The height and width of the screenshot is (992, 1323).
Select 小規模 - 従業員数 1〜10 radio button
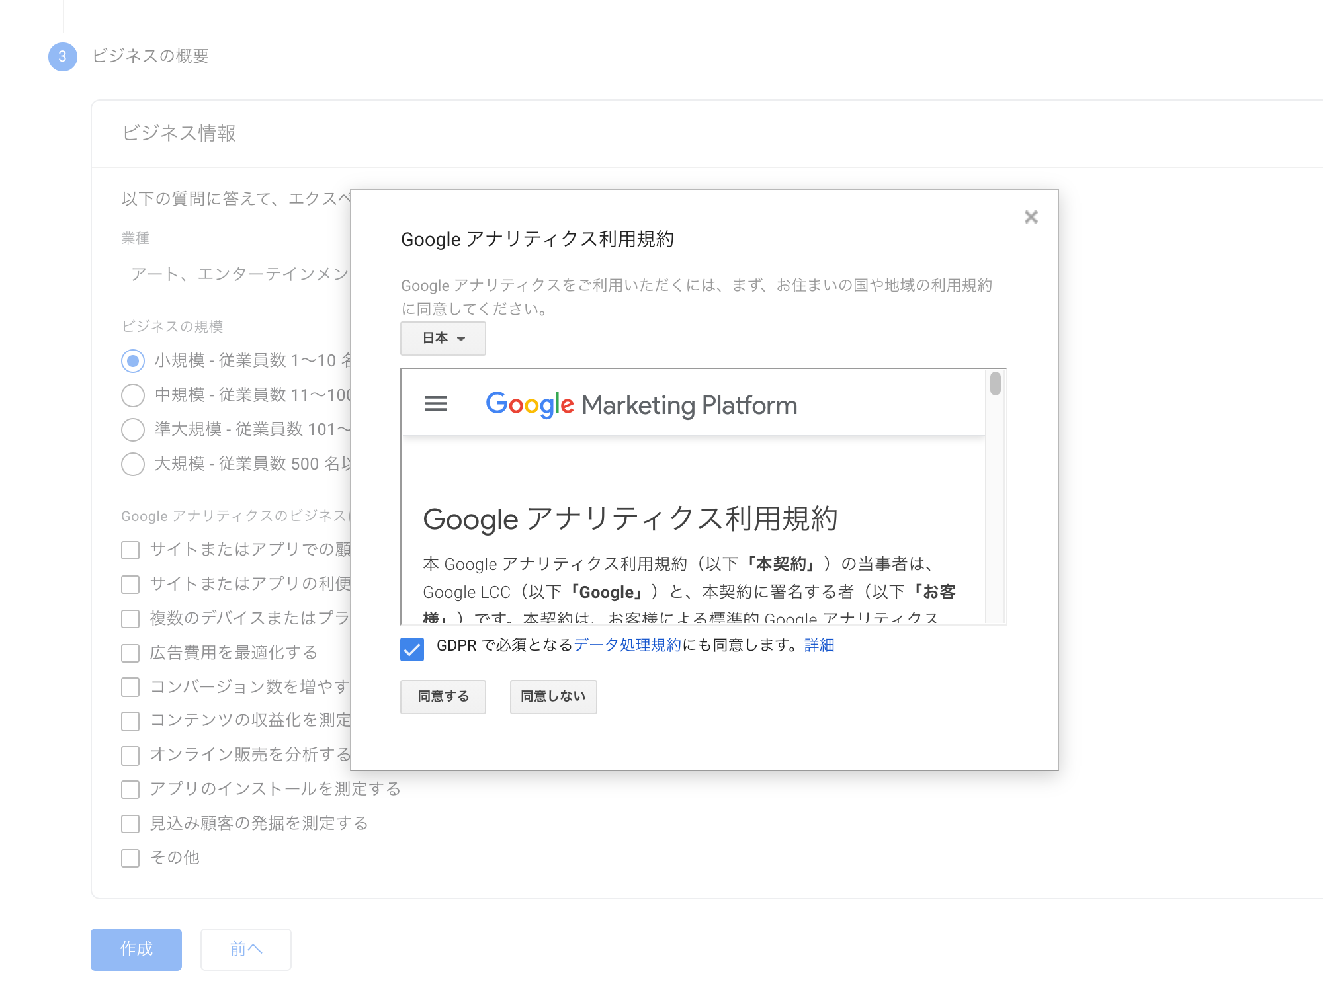pos(133,360)
